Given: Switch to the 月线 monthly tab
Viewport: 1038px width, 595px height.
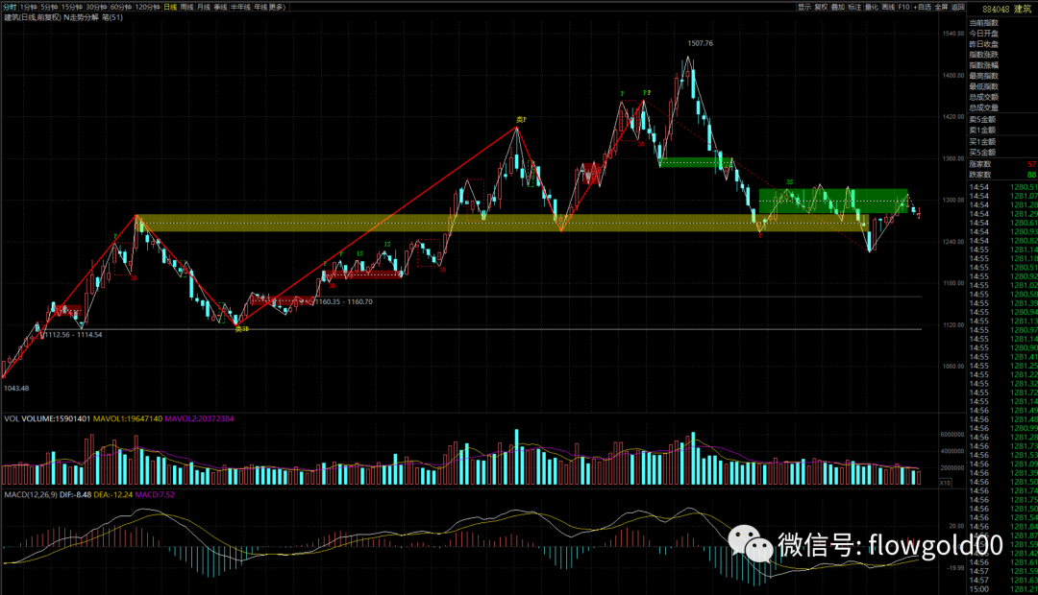Looking at the screenshot, I should tap(204, 7).
